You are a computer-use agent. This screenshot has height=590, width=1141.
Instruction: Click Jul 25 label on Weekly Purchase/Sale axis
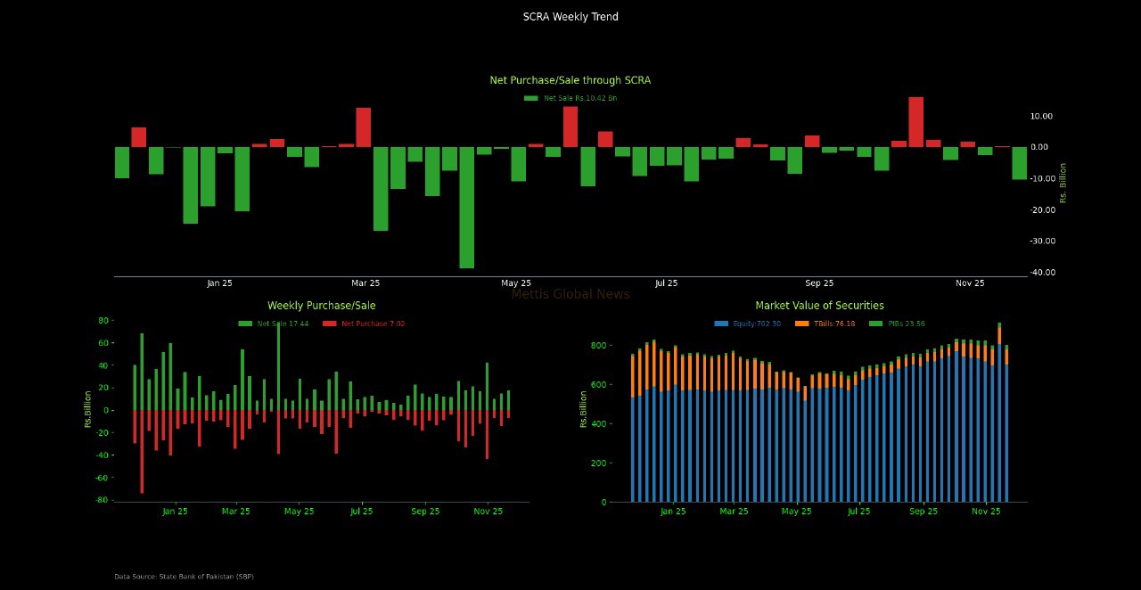tap(361, 512)
